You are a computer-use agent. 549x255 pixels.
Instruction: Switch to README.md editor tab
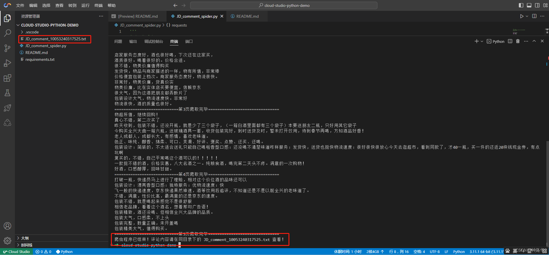point(247,16)
